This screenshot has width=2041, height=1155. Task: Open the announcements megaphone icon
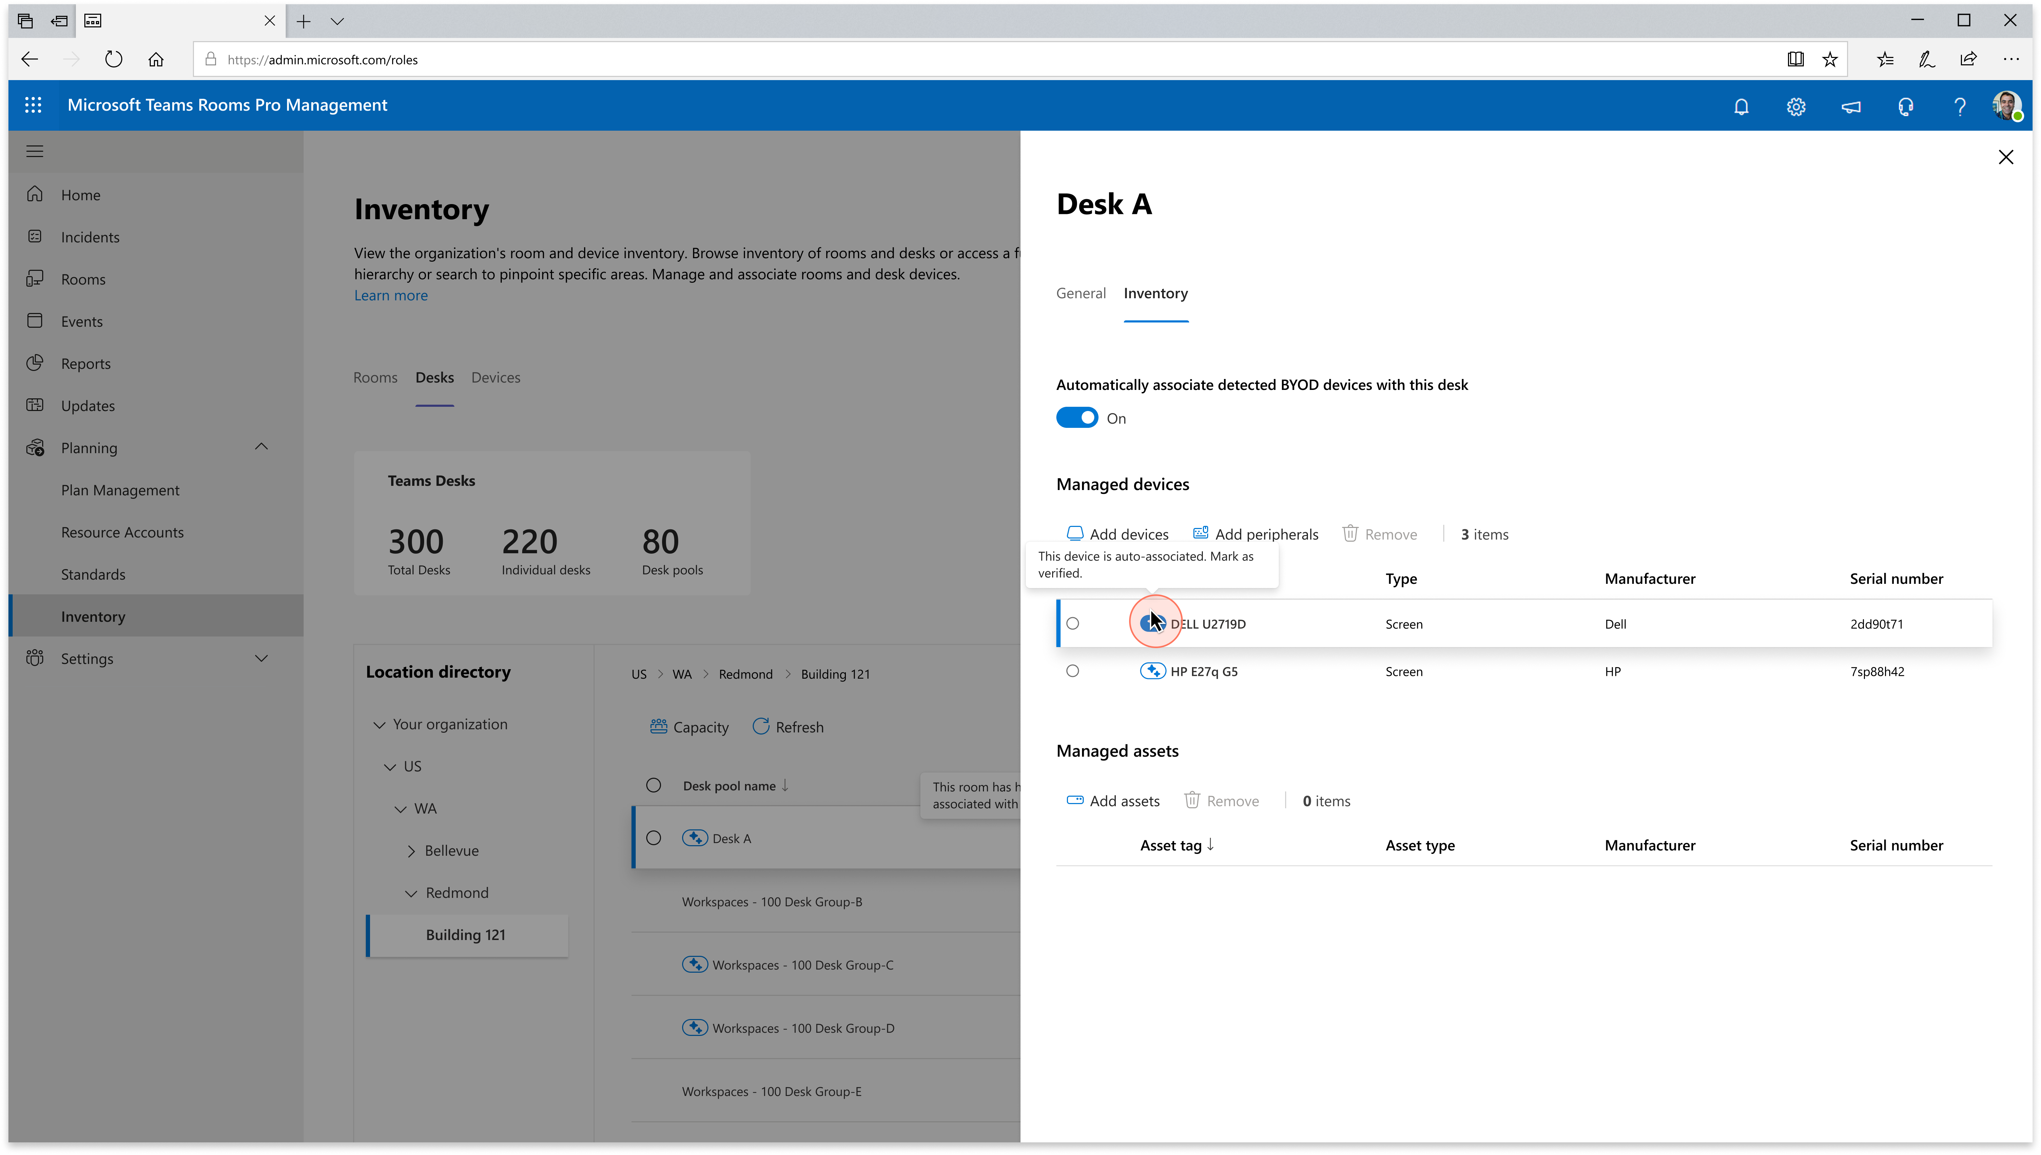point(1851,106)
